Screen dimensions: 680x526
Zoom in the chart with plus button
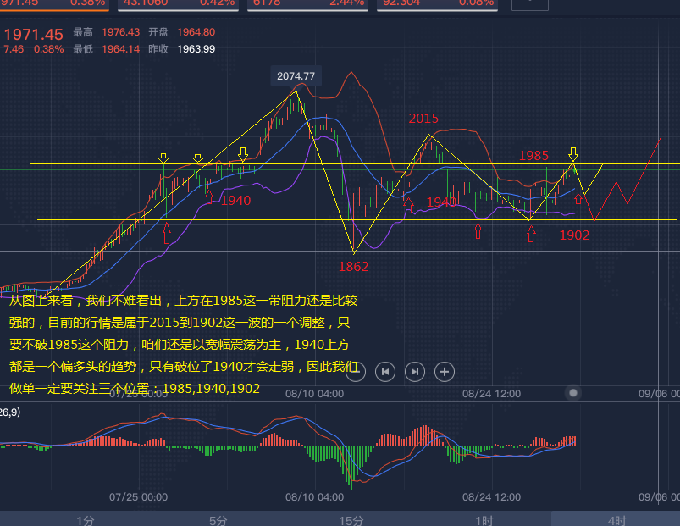[445, 372]
